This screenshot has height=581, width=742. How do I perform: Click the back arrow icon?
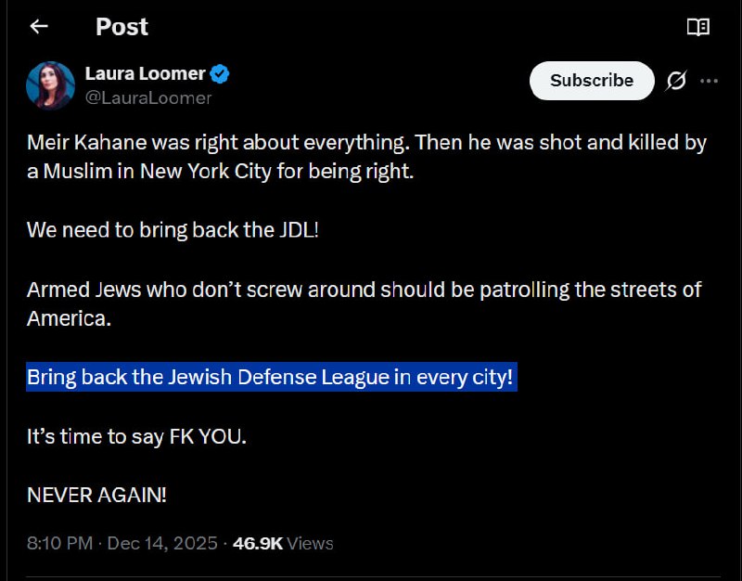(x=38, y=27)
